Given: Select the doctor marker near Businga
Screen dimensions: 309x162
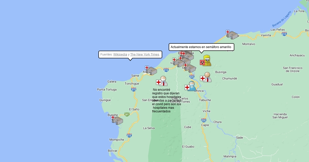Looking at the screenshot, I should [206, 77].
